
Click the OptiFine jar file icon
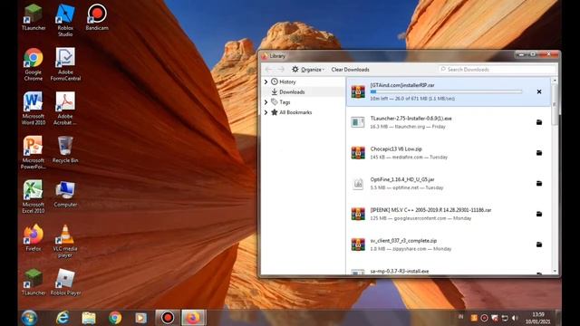pos(358,183)
